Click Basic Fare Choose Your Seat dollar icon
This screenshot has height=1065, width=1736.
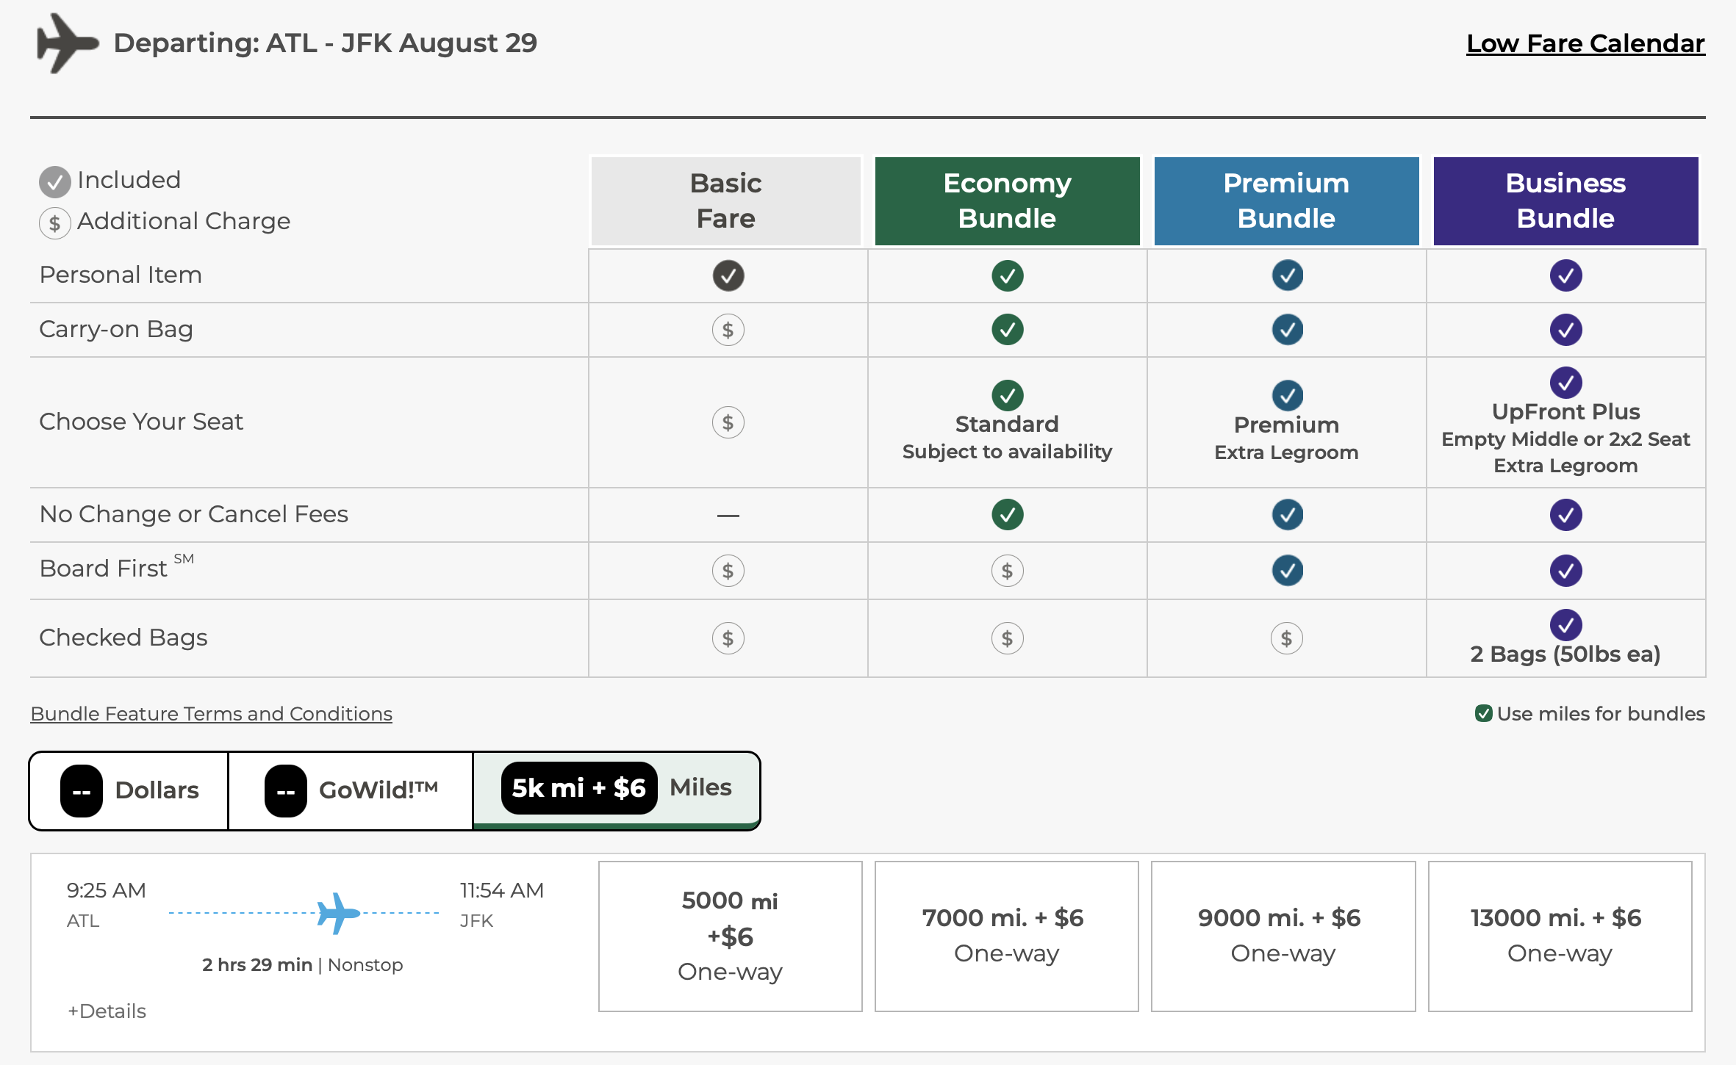click(x=728, y=422)
